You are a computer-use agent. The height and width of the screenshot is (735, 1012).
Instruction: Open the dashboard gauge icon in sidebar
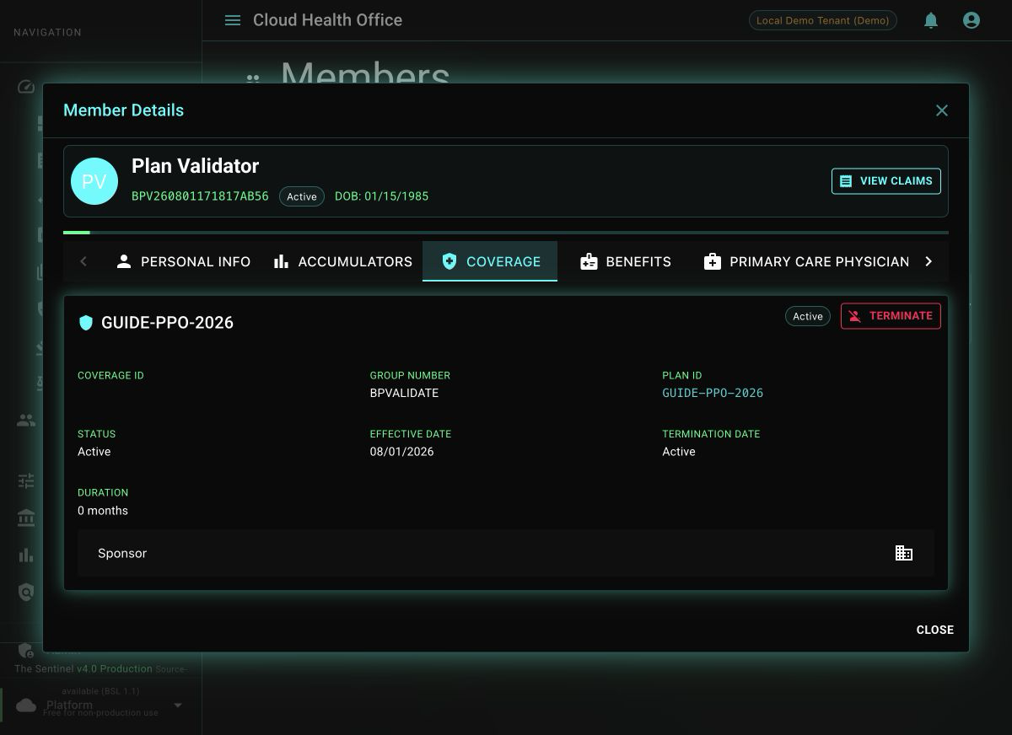(x=26, y=87)
